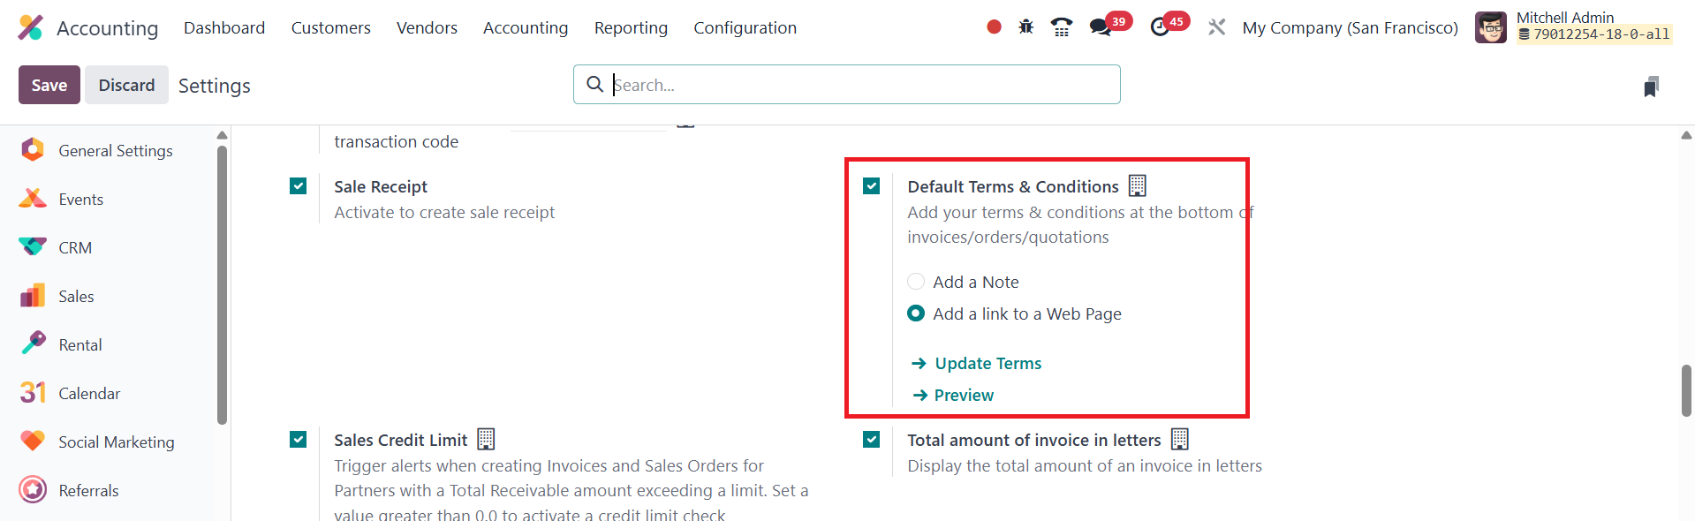Follow the Update Terms link
The width and height of the screenshot is (1695, 521).
[x=987, y=363]
